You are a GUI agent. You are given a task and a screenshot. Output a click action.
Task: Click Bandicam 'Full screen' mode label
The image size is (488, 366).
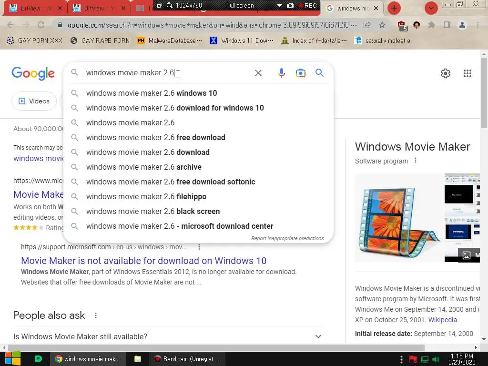pyautogui.click(x=240, y=5)
